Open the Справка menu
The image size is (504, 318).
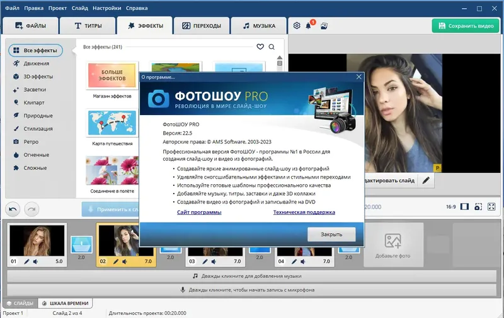[137, 8]
